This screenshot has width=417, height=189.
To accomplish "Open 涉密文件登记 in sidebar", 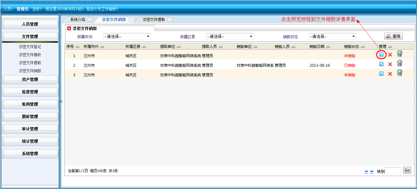I will pyautogui.click(x=30, y=47).
